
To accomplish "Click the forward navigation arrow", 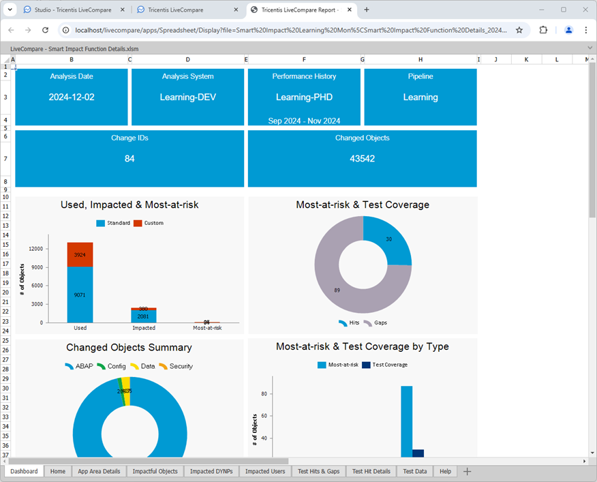I will 27,31.
